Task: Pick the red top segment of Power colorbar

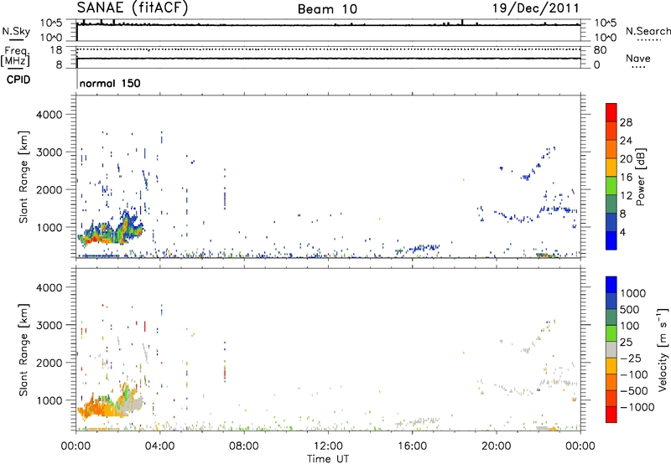Action: (x=611, y=113)
